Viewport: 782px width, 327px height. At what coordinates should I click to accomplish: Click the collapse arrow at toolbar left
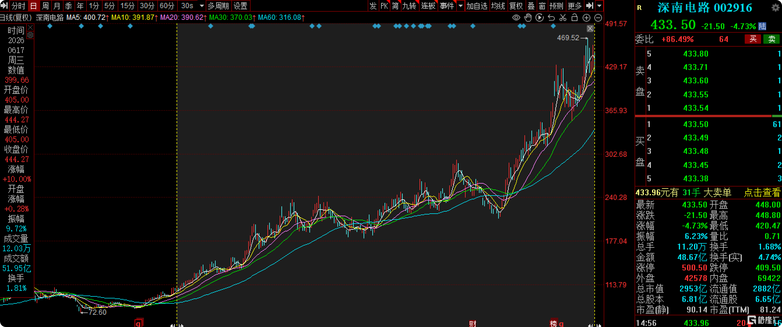[x=5, y=6]
